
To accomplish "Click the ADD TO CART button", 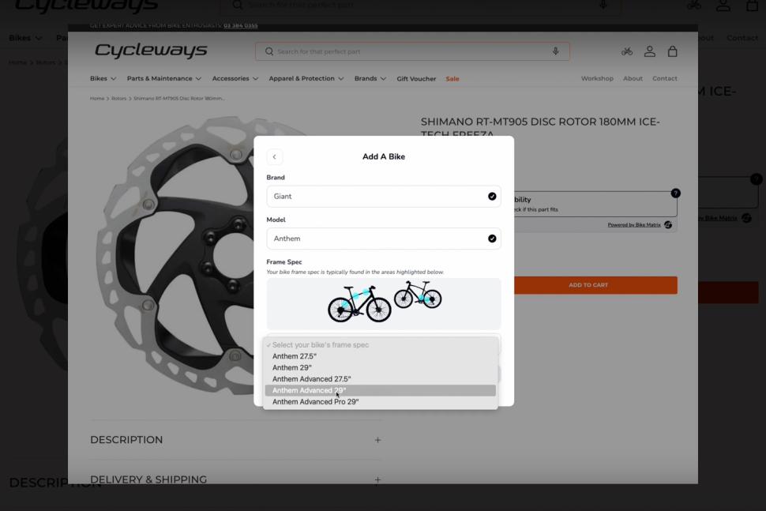I will (x=595, y=285).
